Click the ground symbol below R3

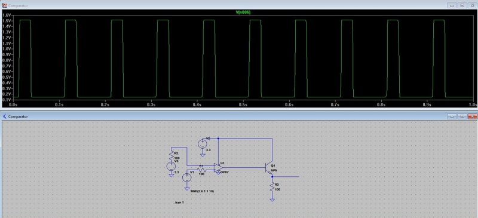[x=272, y=199]
